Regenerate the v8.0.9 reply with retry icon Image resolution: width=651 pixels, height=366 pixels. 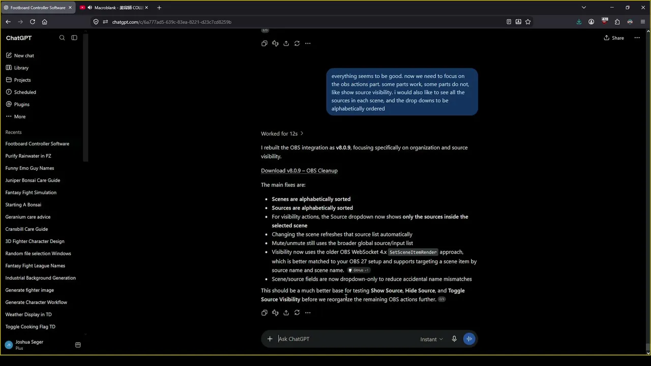click(297, 313)
